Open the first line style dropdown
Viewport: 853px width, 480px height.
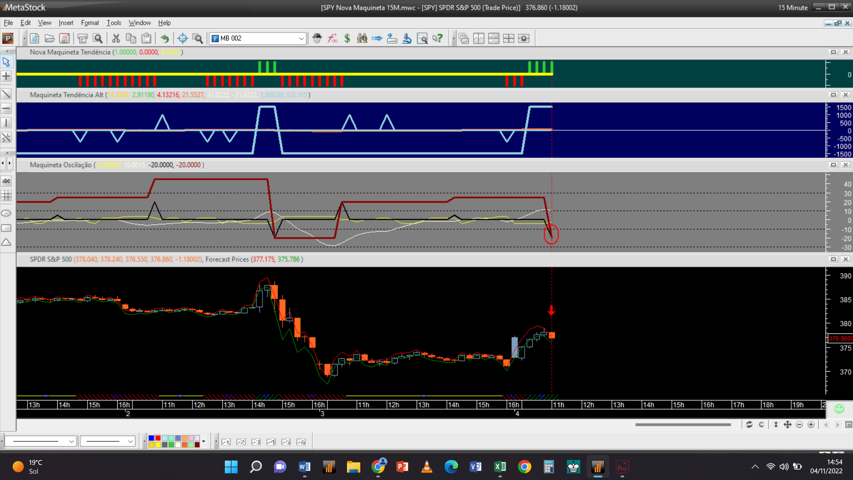tap(71, 442)
